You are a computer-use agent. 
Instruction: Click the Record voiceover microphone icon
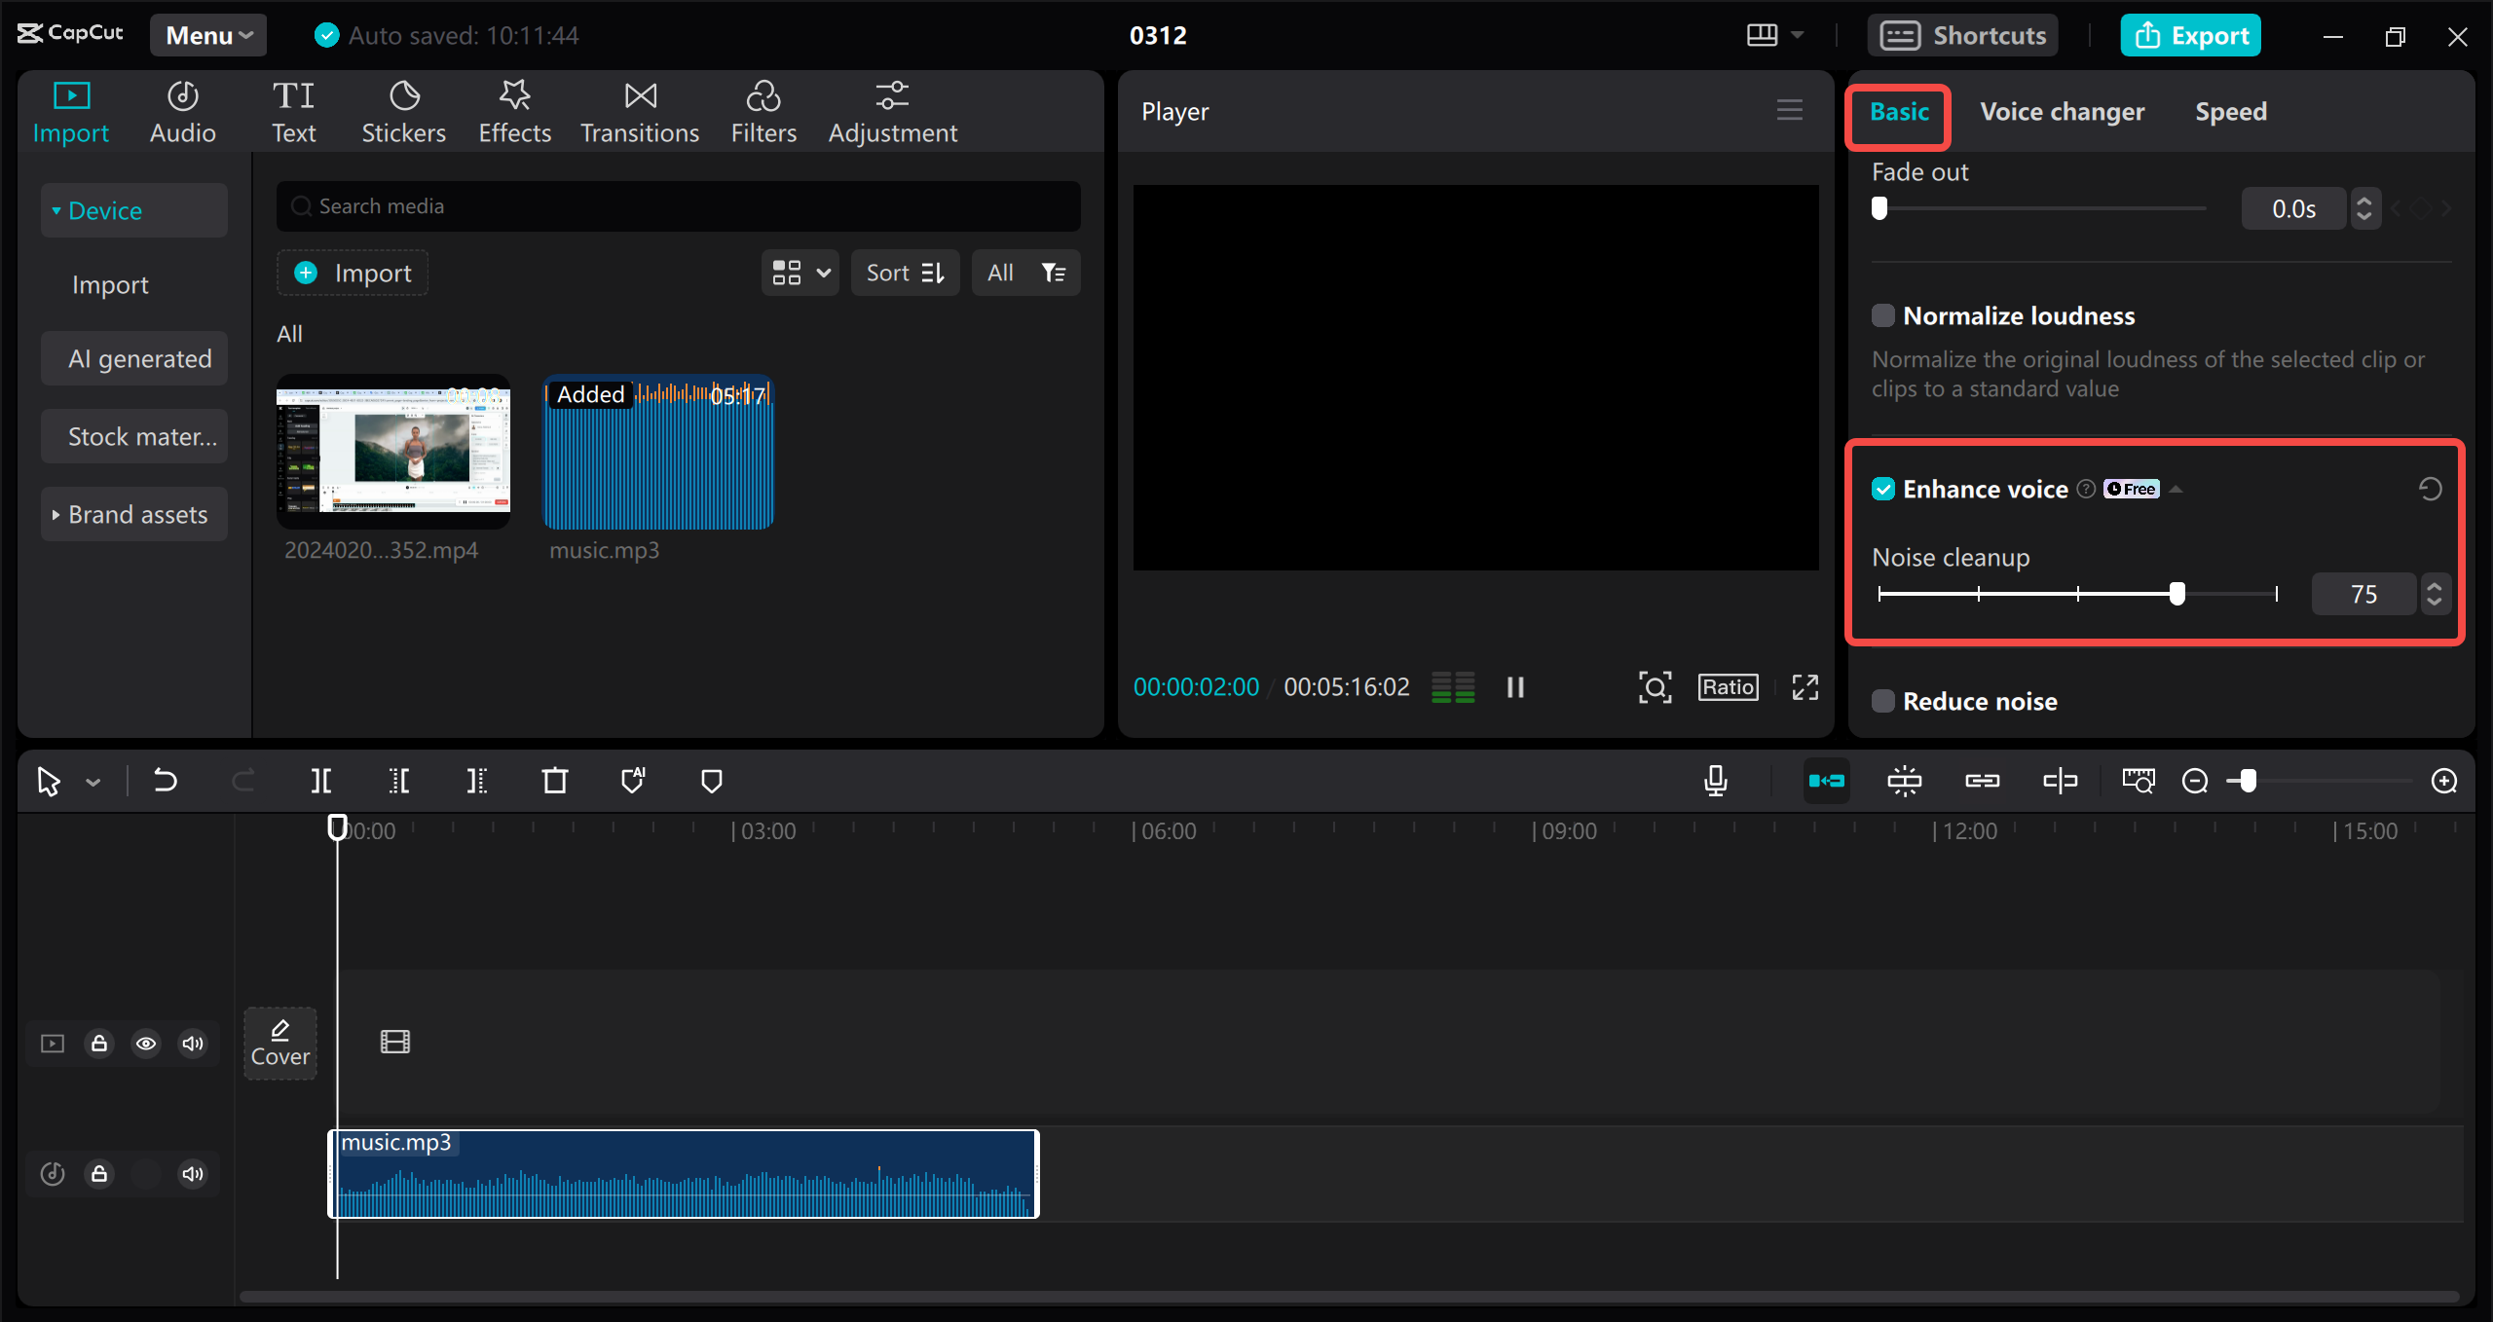[x=1717, y=780]
